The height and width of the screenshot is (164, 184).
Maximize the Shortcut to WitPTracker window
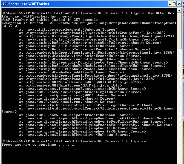[x=174, y=4]
